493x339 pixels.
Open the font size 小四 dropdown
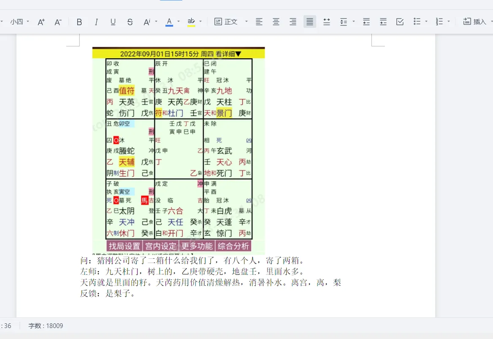(x=19, y=22)
